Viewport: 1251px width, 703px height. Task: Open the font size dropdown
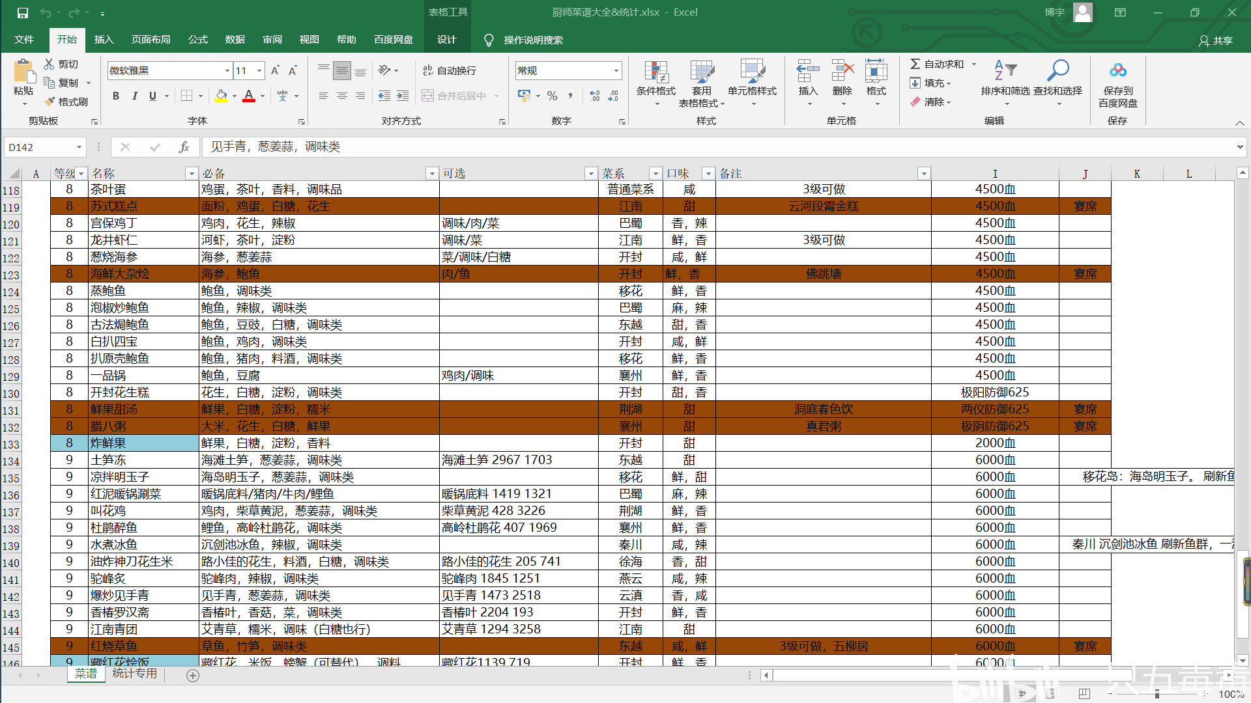[x=259, y=70]
